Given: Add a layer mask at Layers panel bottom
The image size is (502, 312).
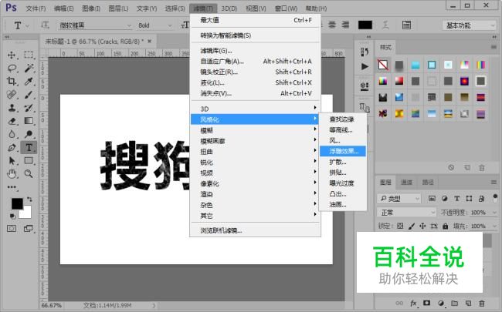Looking at the screenshot, I should pyautogui.click(x=427, y=303).
